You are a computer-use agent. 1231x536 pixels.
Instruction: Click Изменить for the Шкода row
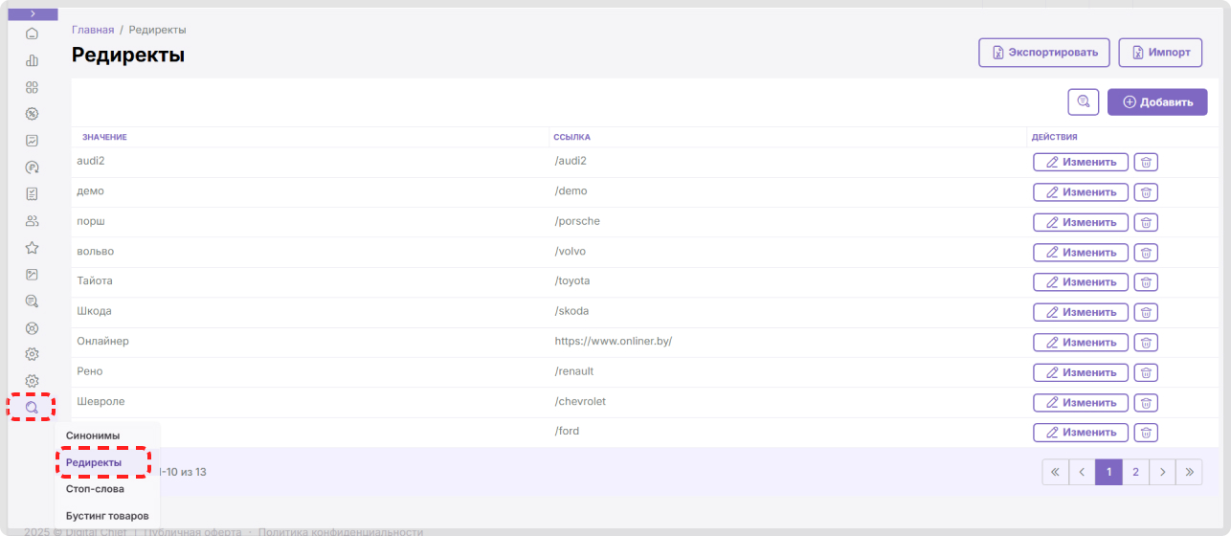pyautogui.click(x=1081, y=312)
